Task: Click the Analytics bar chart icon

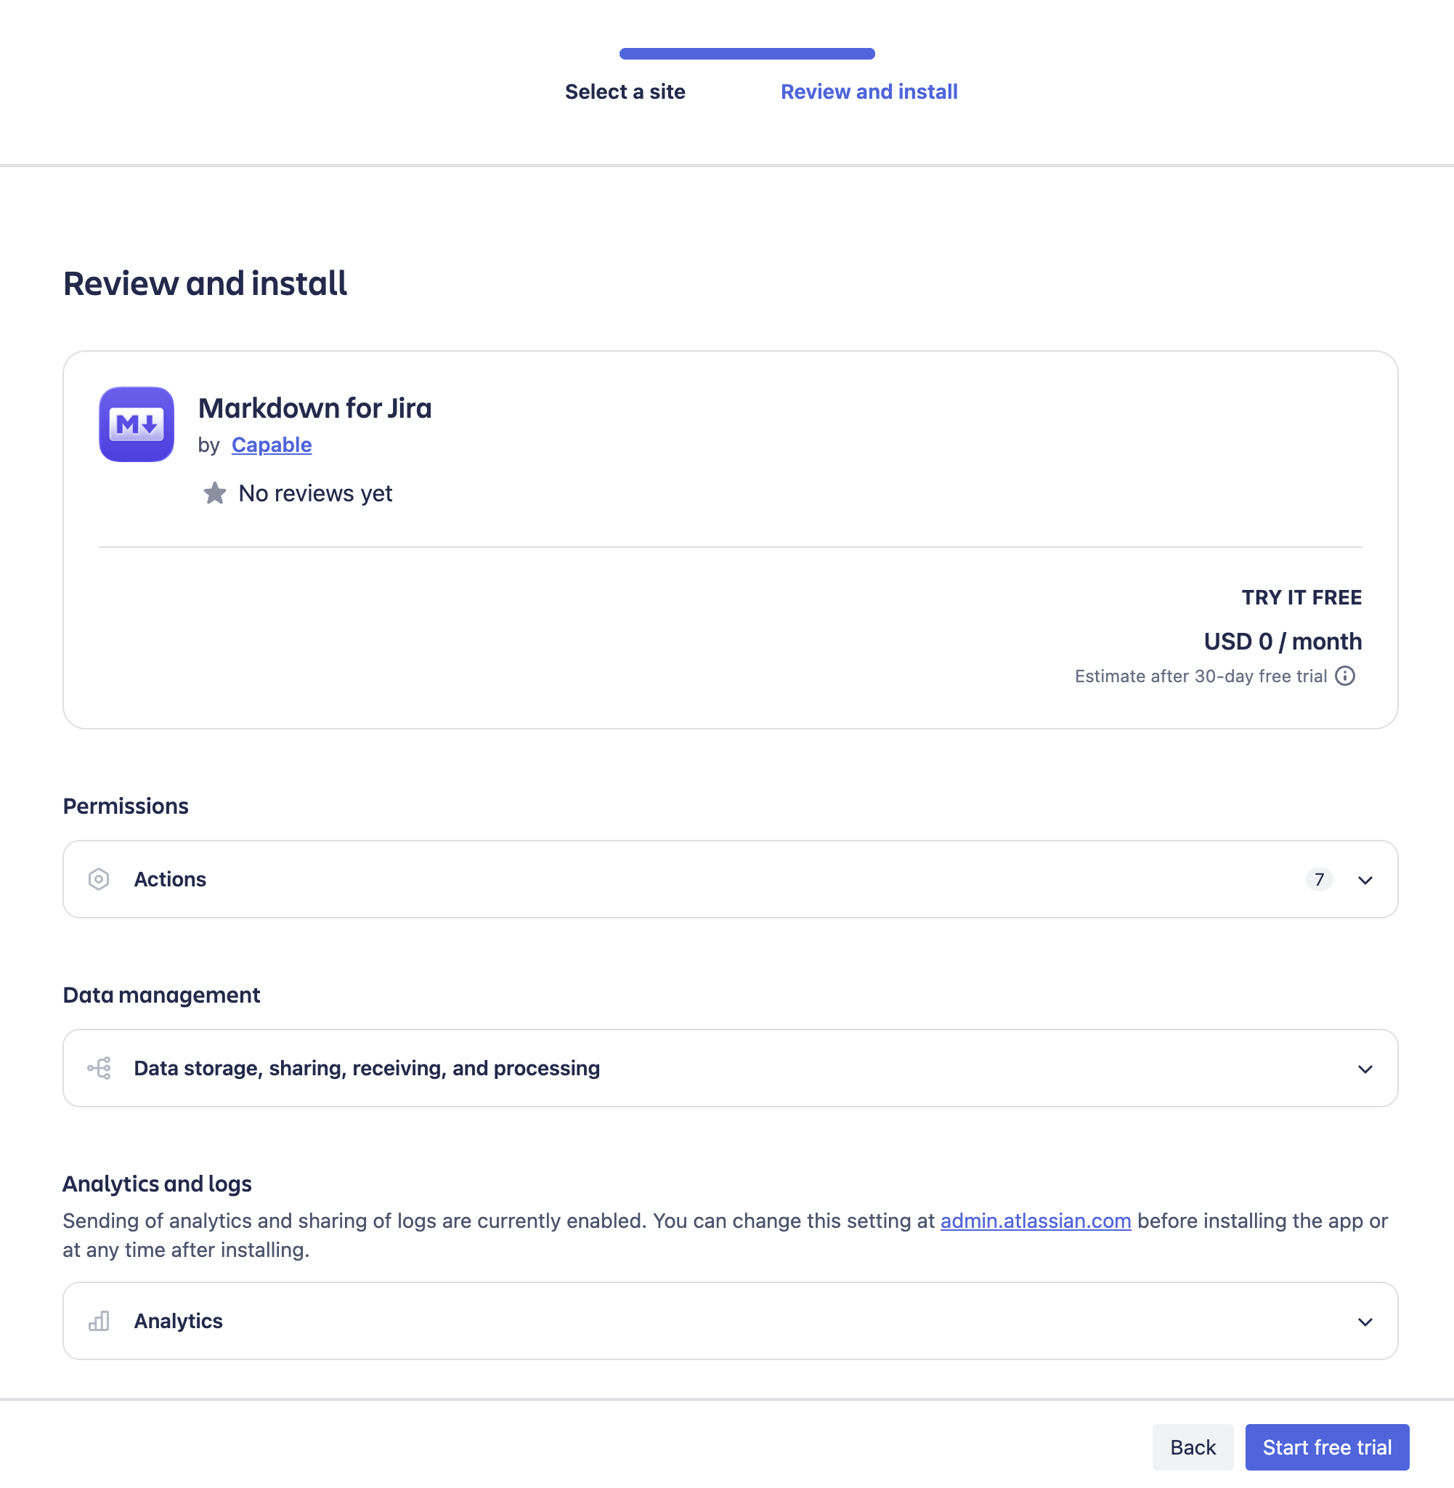Action: tap(99, 1321)
